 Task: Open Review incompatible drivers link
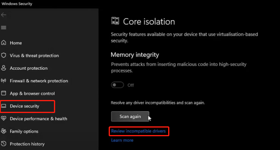pos(138,131)
